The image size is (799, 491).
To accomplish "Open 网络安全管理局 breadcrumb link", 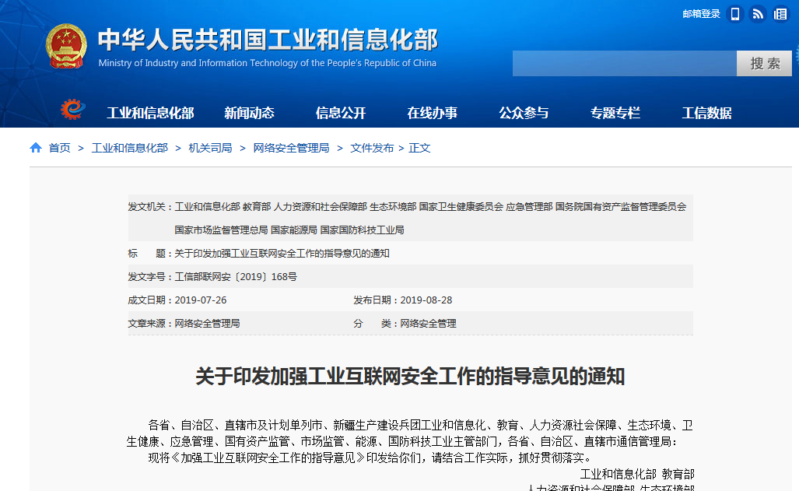I will [291, 148].
